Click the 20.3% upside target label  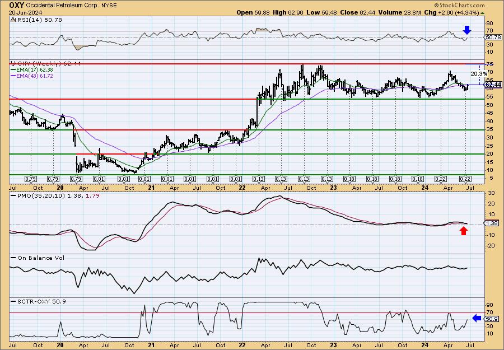(x=479, y=73)
